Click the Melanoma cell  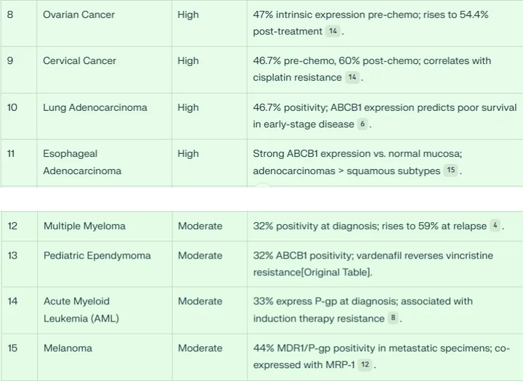coord(68,348)
